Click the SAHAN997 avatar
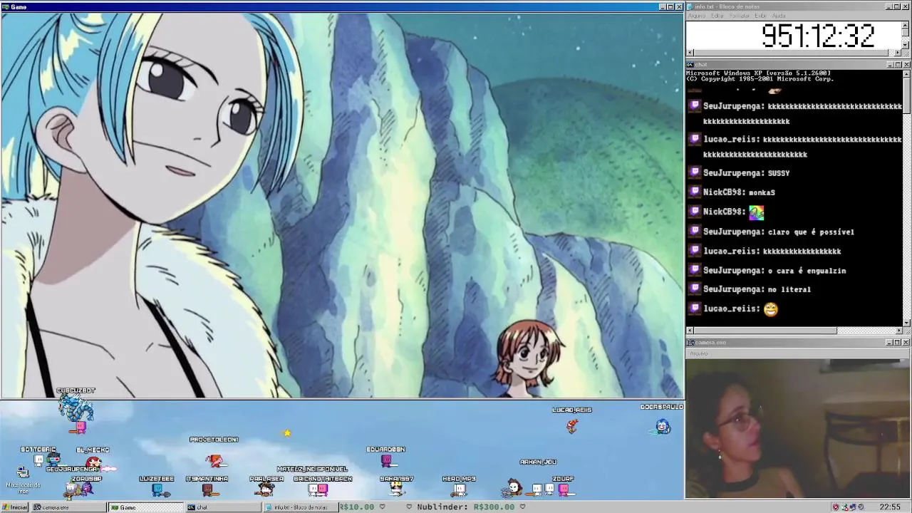912x513 pixels. point(397,489)
